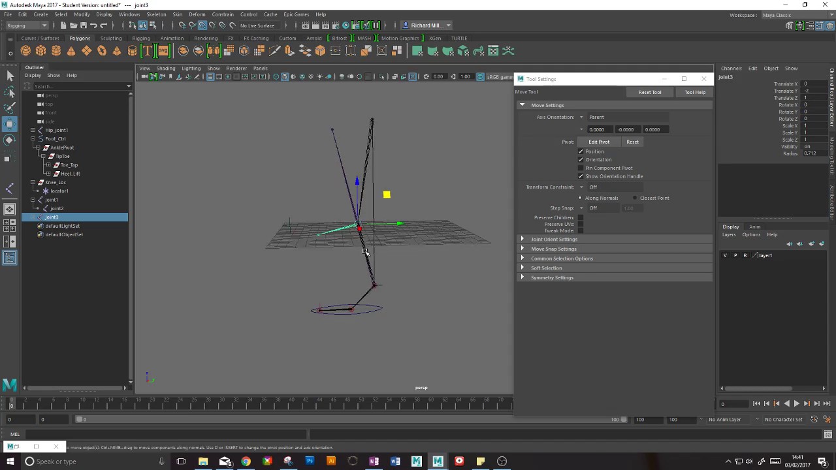Open the Axis Orientation dropdown
This screenshot has width=836, height=470.
(x=581, y=117)
